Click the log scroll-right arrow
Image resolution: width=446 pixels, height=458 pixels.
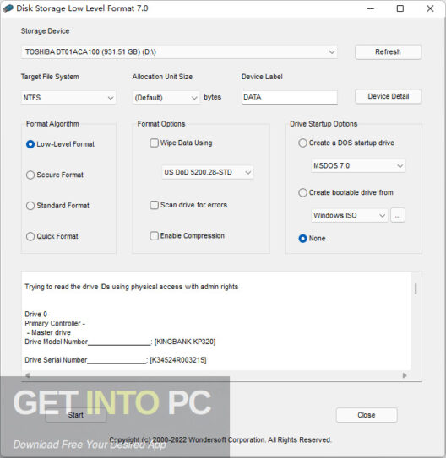coord(405,375)
